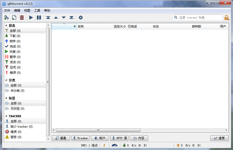This screenshot has width=233, height=150.
Task: Click the DHT: 1 结点 status text
Action: click(89, 145)
